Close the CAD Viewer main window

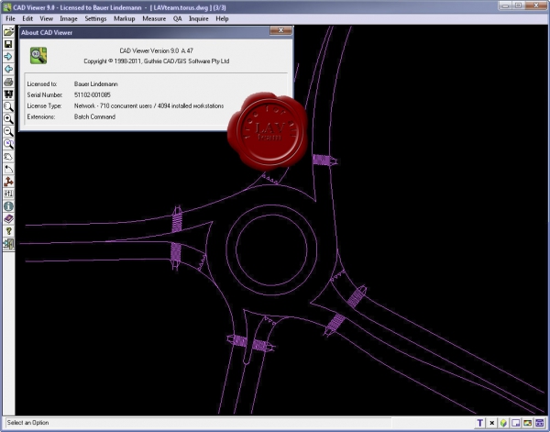click(x=536, y=6)
